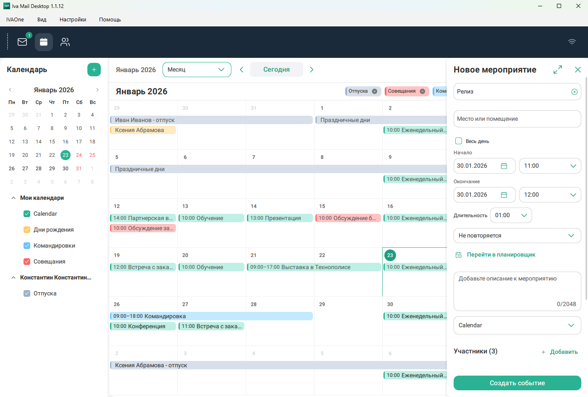Toggle the 'Командировки' calendar checkbox

coord(27,246)
